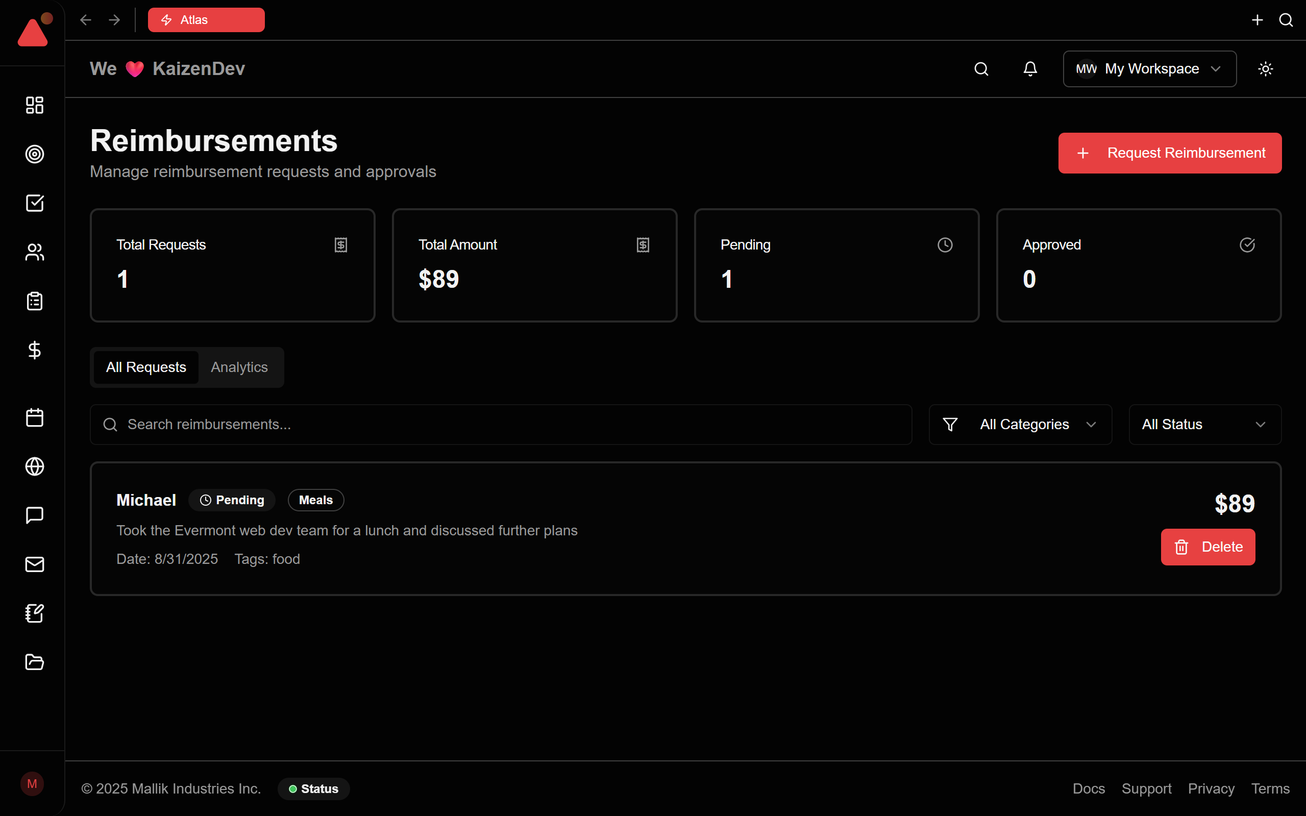Open the people team icon in sidebar
Image resolution: width=1306 pixels, height=816 pixels.
click(35, 252)
